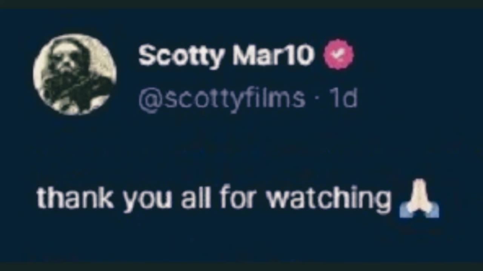Click the dot separator before 1d
The width and height of the screenshot is (483, 271).
pos(317,100)
